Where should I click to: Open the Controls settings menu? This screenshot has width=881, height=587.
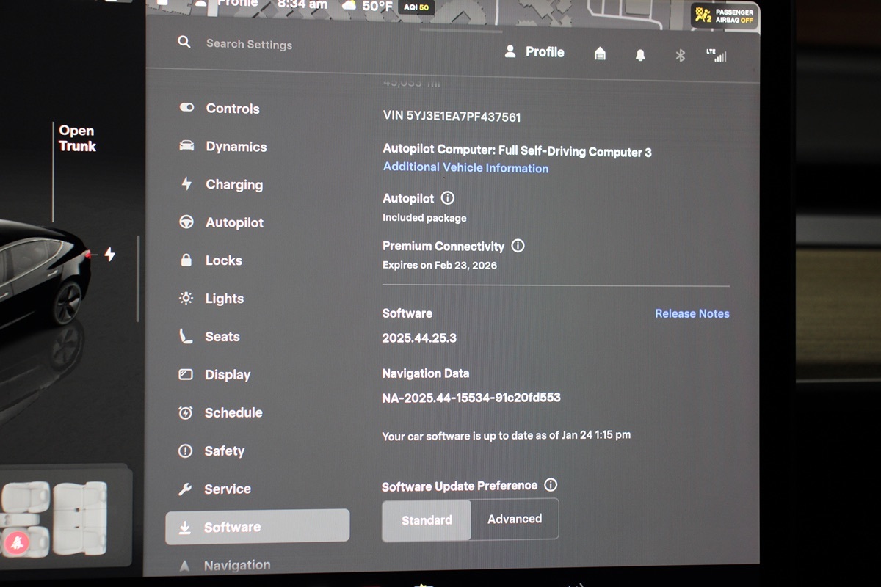coord(232,109)
